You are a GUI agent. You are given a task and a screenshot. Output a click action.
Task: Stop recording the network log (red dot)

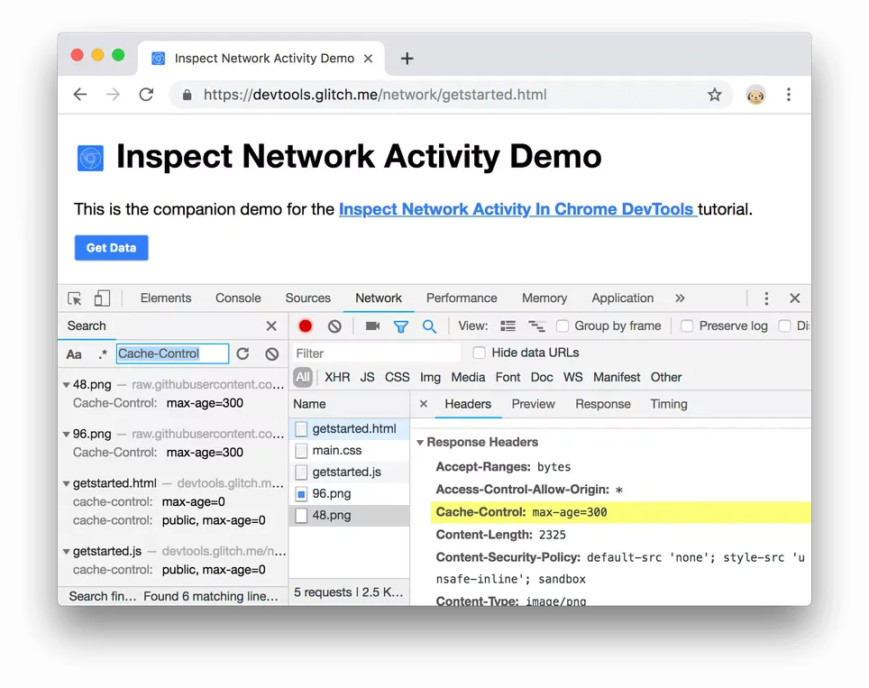[x=306, y=326]
